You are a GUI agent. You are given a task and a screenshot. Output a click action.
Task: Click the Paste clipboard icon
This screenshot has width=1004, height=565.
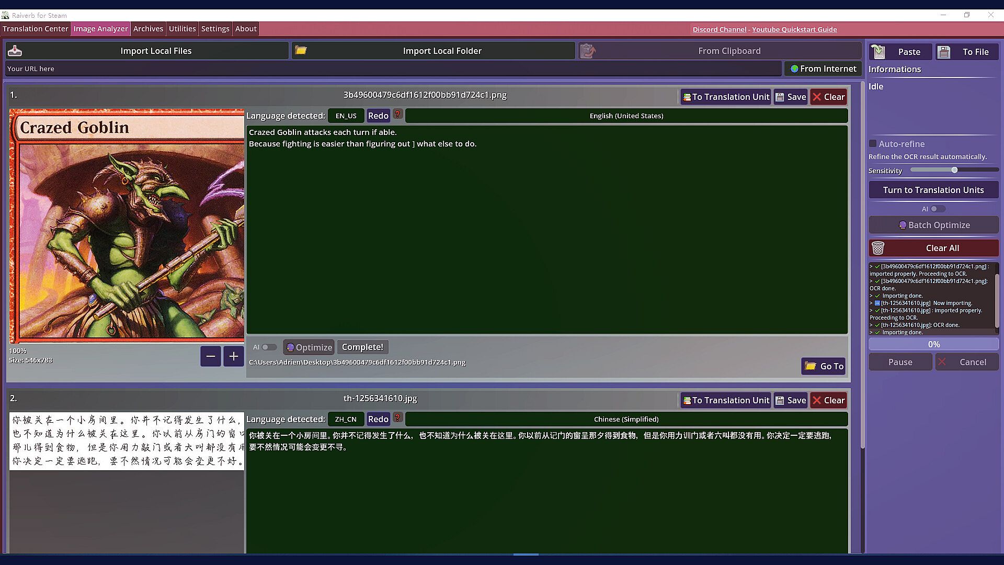click(x=878, y=52)
